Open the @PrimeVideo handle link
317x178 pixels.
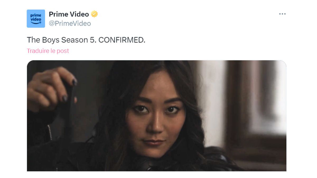tap(70, 23)
